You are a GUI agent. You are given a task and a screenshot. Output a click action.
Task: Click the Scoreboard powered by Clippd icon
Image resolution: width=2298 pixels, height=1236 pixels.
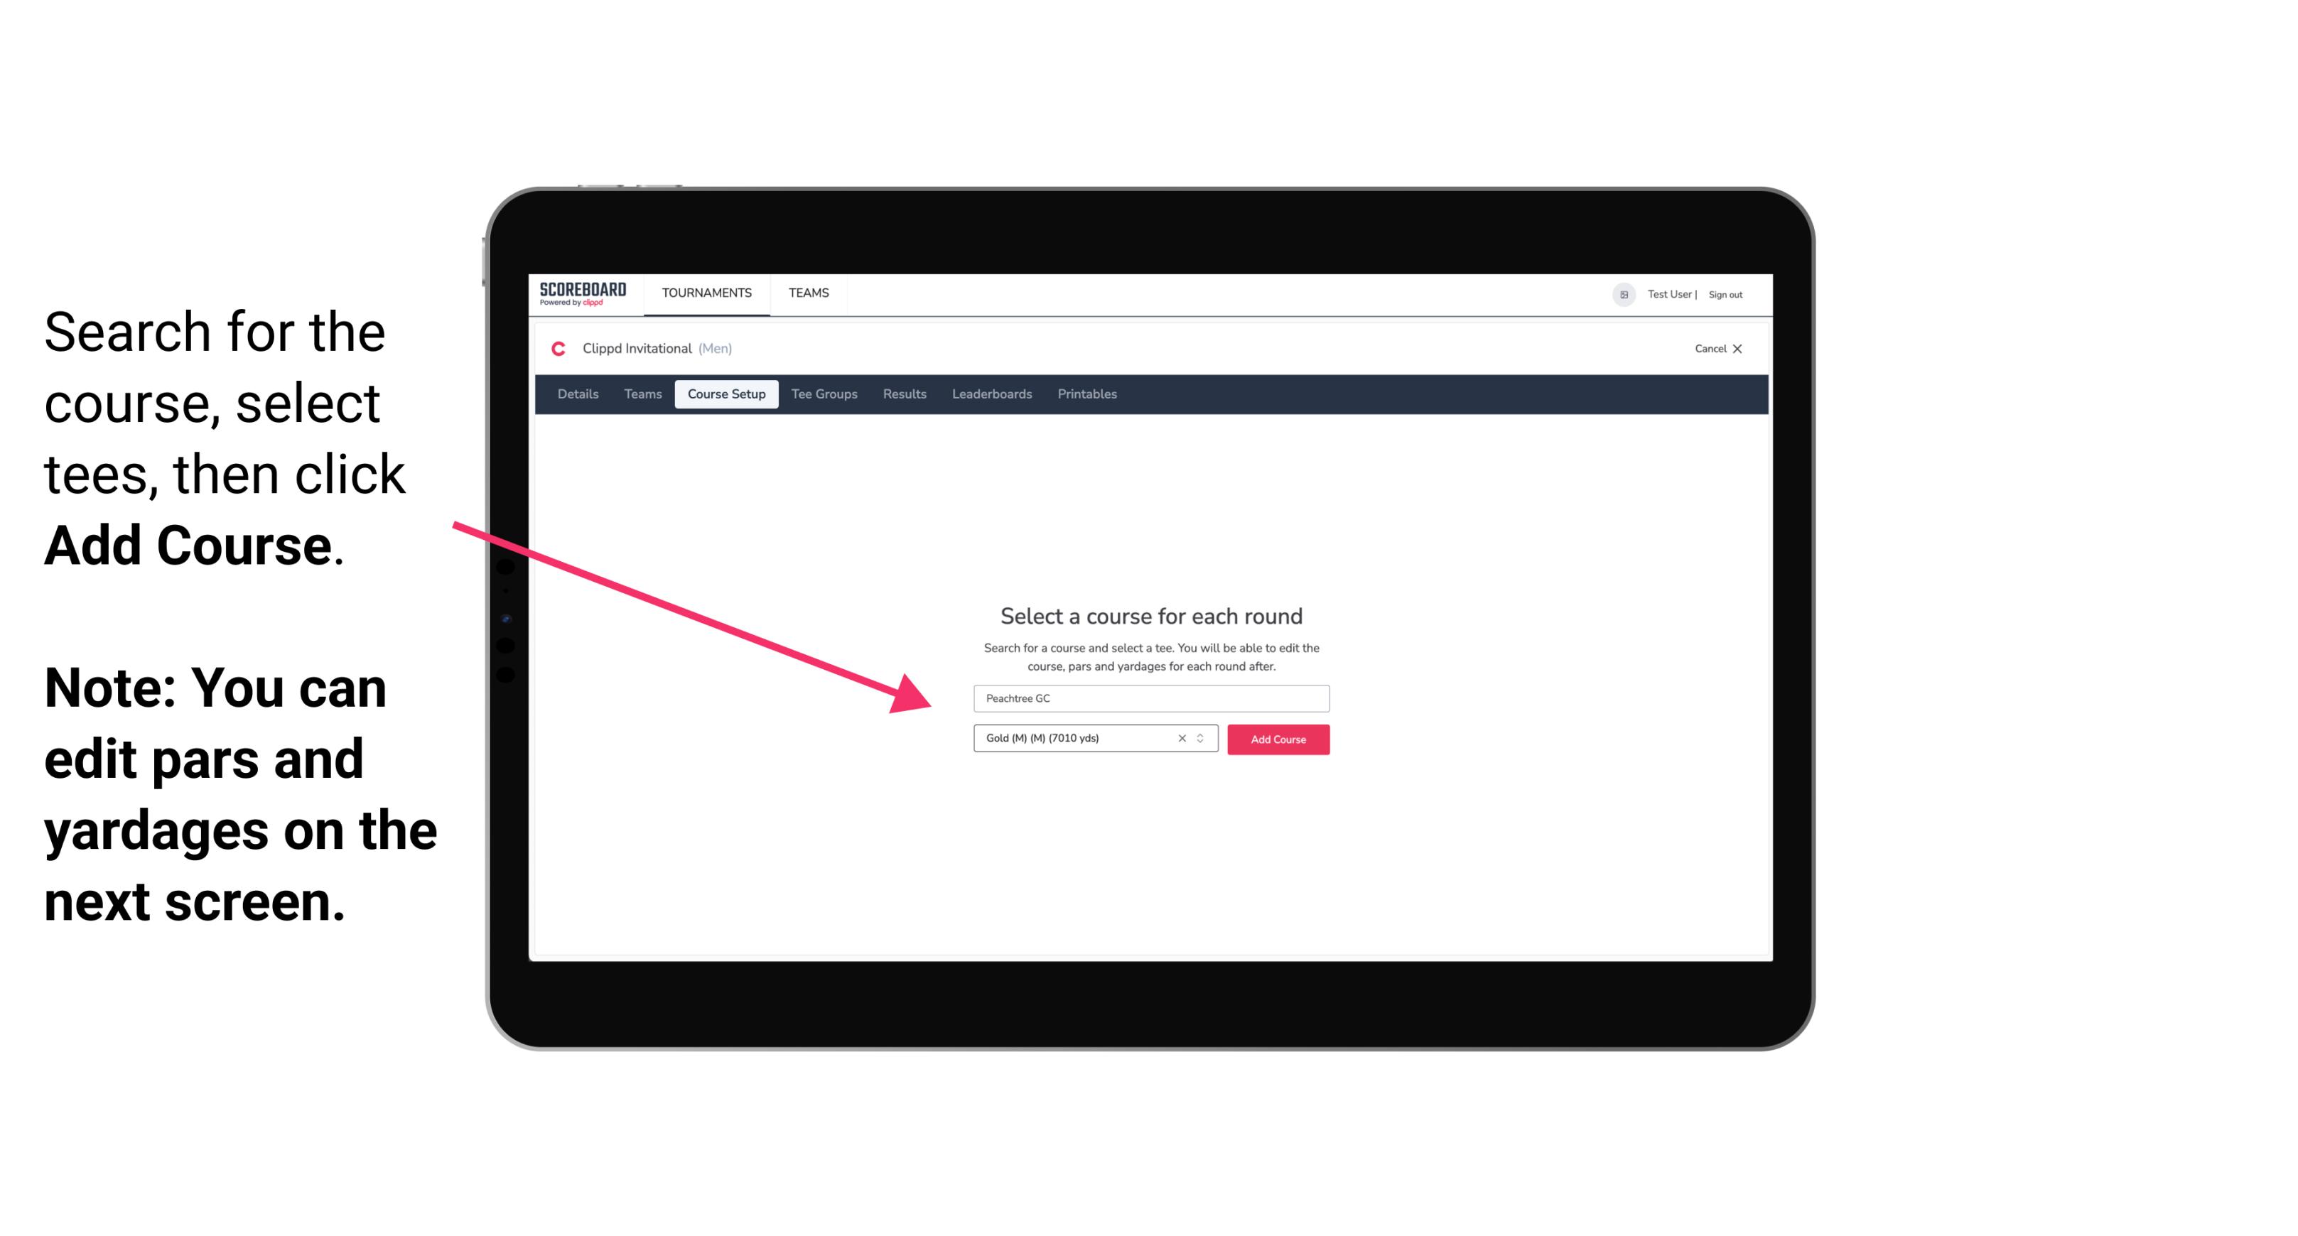(583, 294)
